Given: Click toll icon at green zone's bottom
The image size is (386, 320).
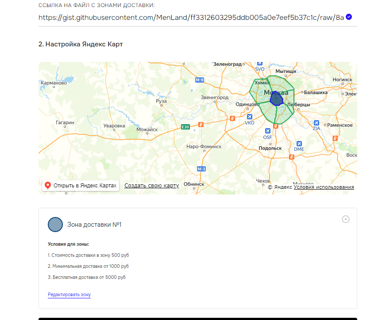Looking at the screenshot, I should coord(276,126).
